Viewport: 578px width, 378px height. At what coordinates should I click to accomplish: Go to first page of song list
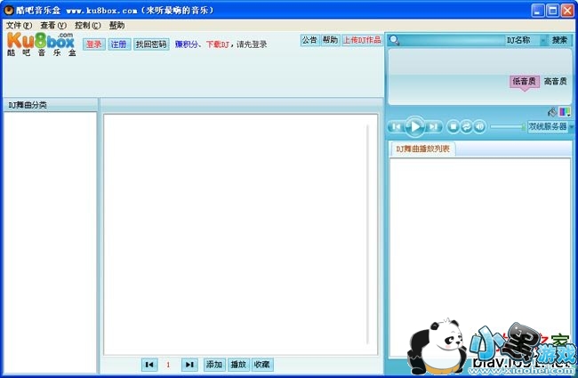coord(149,365)
